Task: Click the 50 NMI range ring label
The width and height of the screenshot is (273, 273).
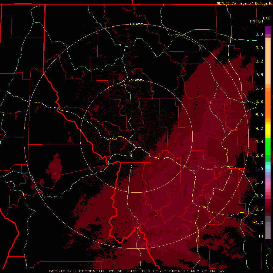Action: [136, 80]
